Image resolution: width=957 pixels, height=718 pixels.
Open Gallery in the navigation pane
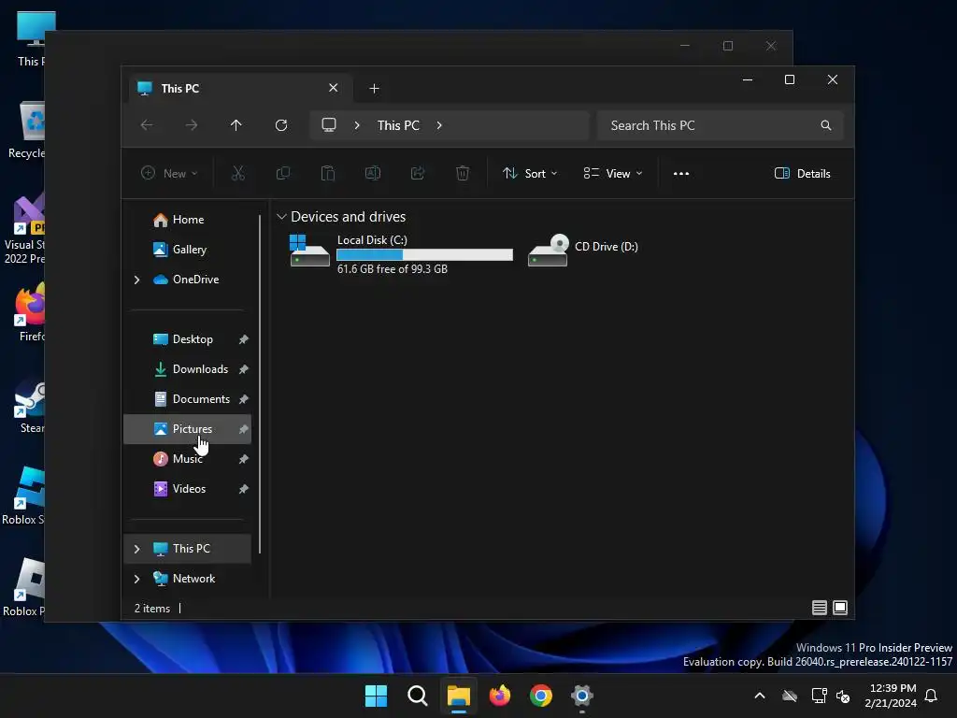(189, 250)
